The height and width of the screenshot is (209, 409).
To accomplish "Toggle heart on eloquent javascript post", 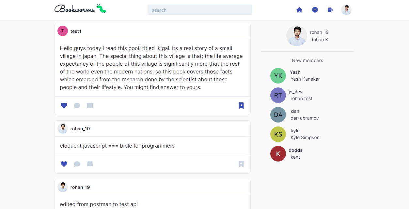I will tap(64, 164).
